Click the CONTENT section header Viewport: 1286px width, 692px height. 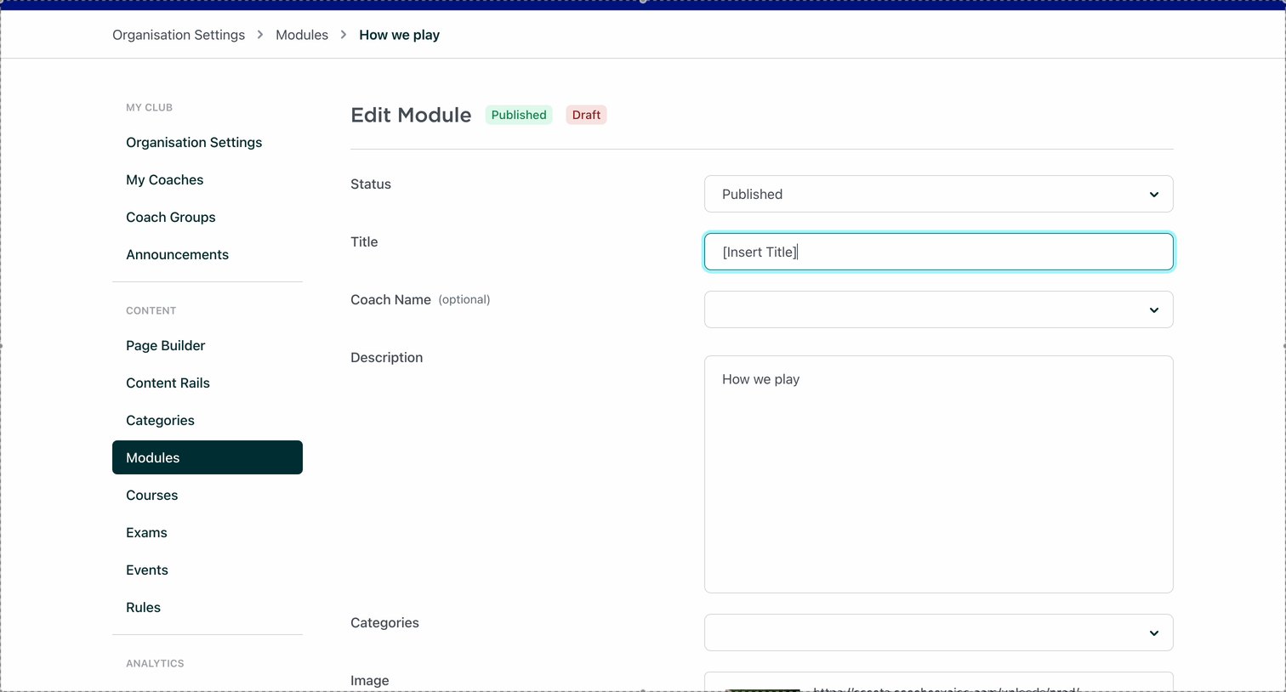click(x=151, y=310)
